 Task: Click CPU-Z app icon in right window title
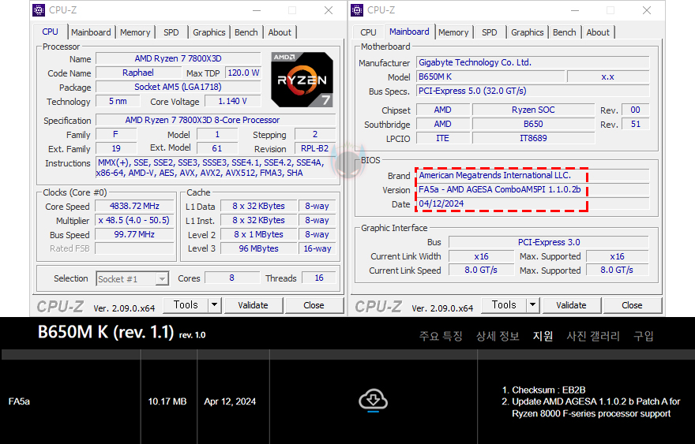point(357,9)
